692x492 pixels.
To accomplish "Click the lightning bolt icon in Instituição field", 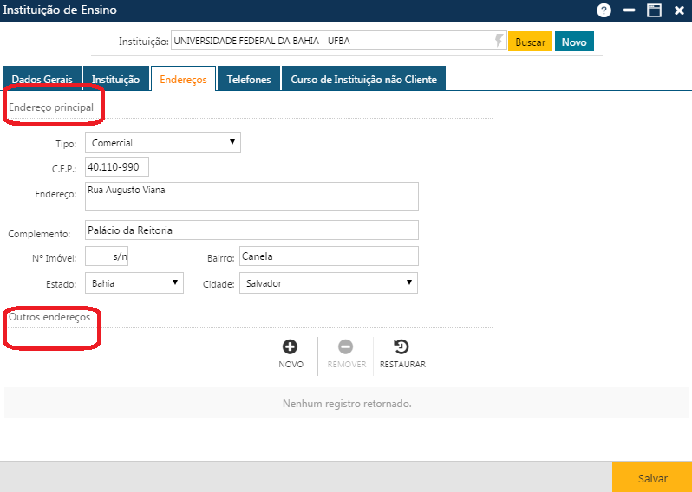I will click(x=499, y=41).
